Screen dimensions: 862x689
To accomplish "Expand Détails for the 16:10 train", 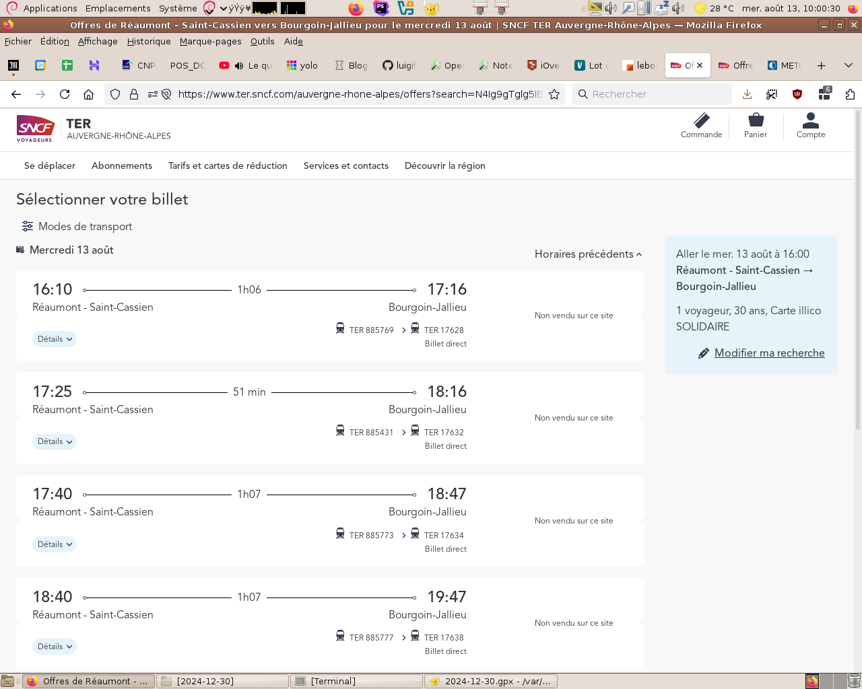I will click(x=55, y=339).
